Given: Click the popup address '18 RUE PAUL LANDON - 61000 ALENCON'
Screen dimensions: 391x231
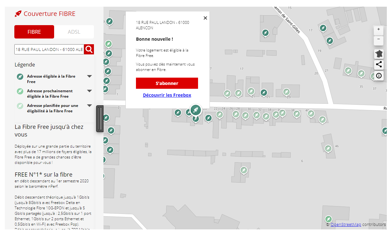Looking at the screenshot, I should click(x=162, y=25).
